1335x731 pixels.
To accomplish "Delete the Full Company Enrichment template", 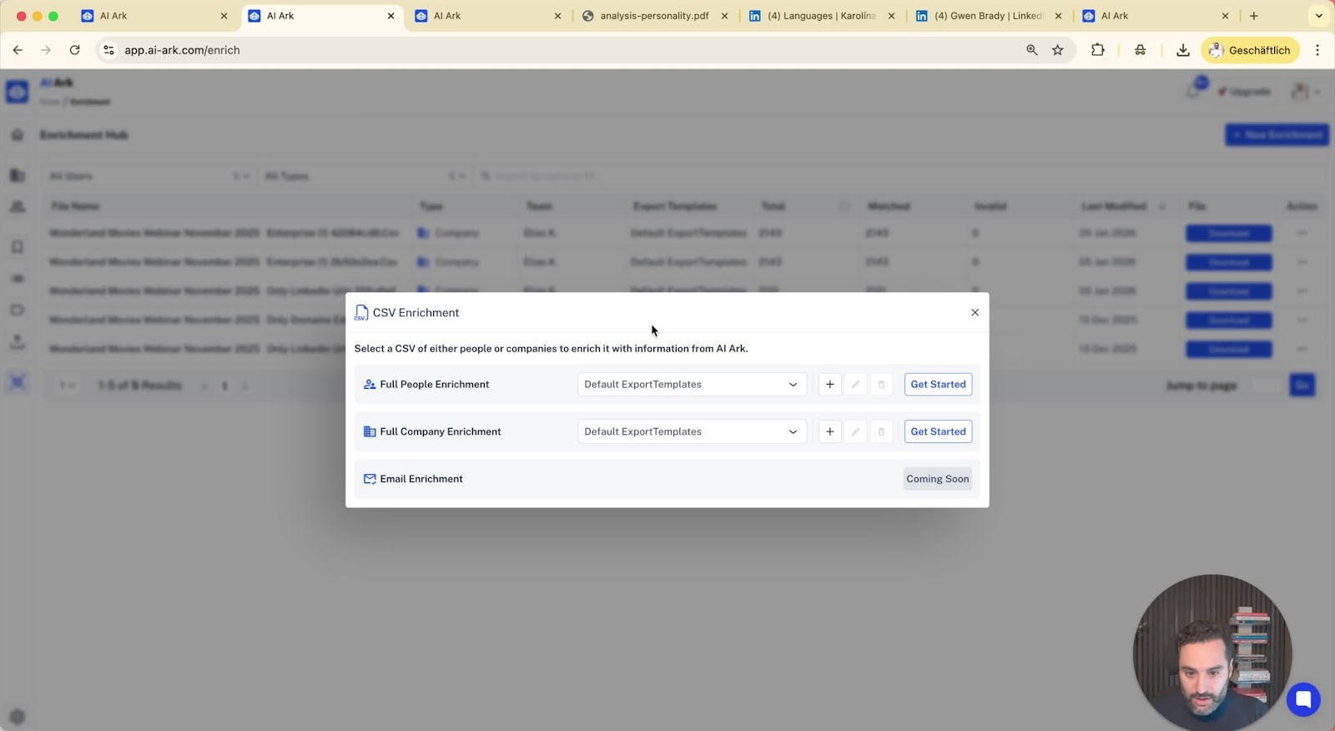I will coord(881,431).
